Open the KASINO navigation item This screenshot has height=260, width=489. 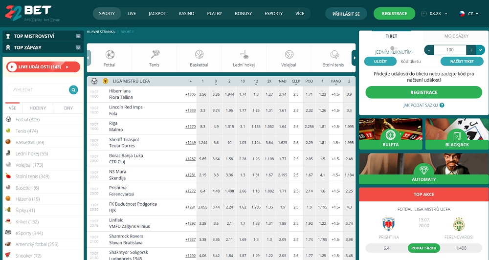[x=186, y=13]
